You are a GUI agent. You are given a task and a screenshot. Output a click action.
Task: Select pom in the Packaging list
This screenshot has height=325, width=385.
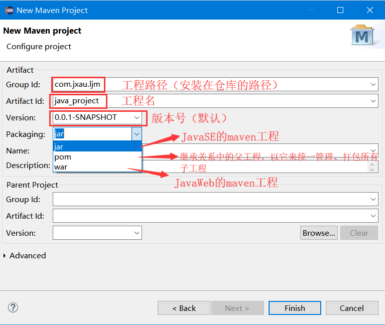click(x=97, y=157)
